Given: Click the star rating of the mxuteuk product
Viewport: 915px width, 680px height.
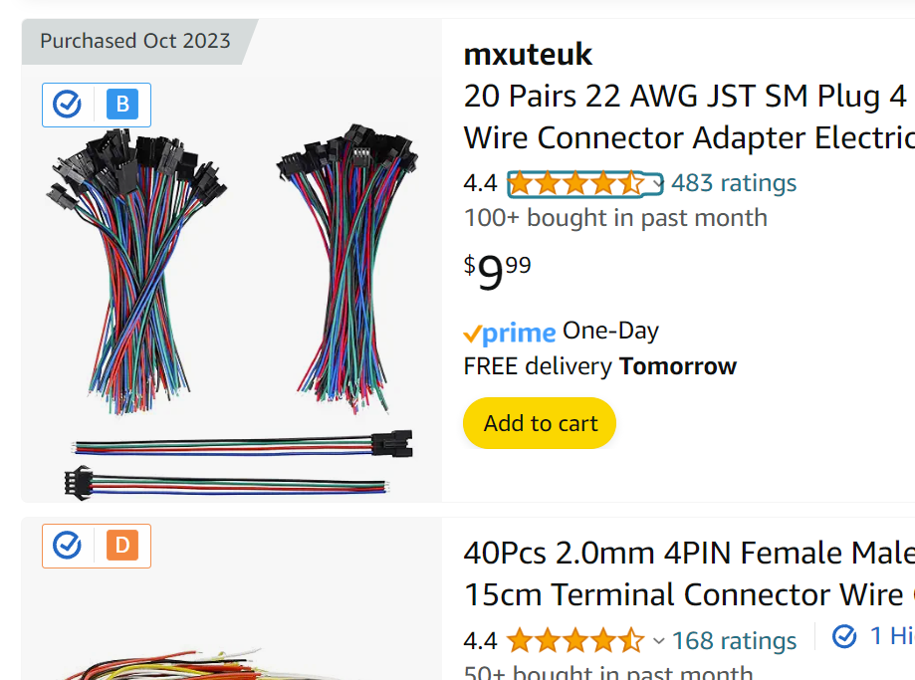Looking at the screenshot, I should [x=576, y=183].
